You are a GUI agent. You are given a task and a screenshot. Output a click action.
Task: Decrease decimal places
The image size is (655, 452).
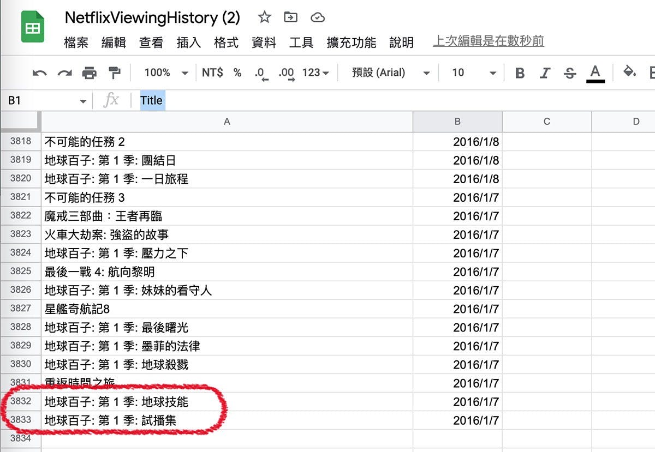click(x=261, y=74)
